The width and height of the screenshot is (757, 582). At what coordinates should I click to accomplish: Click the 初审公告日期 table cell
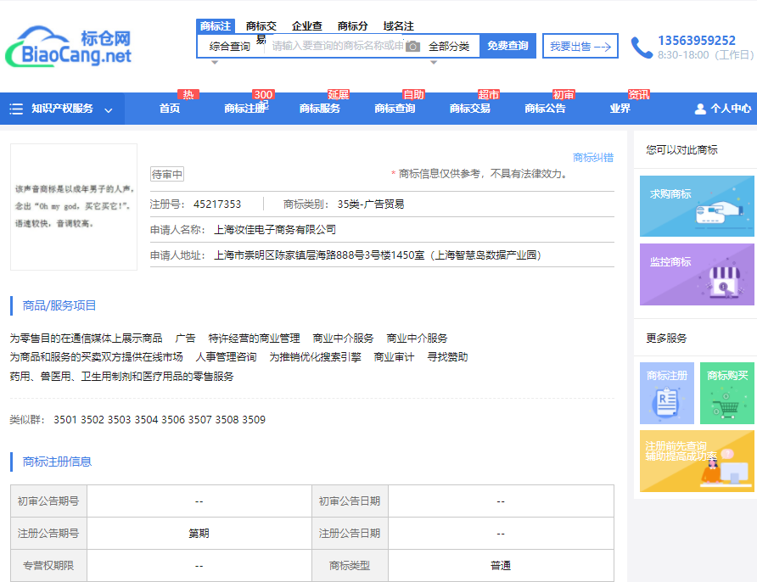click(350, 501)
